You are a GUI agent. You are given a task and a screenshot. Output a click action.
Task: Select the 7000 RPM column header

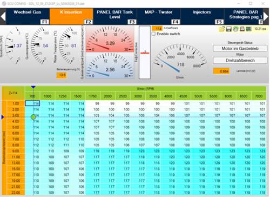tap(259, 96)
